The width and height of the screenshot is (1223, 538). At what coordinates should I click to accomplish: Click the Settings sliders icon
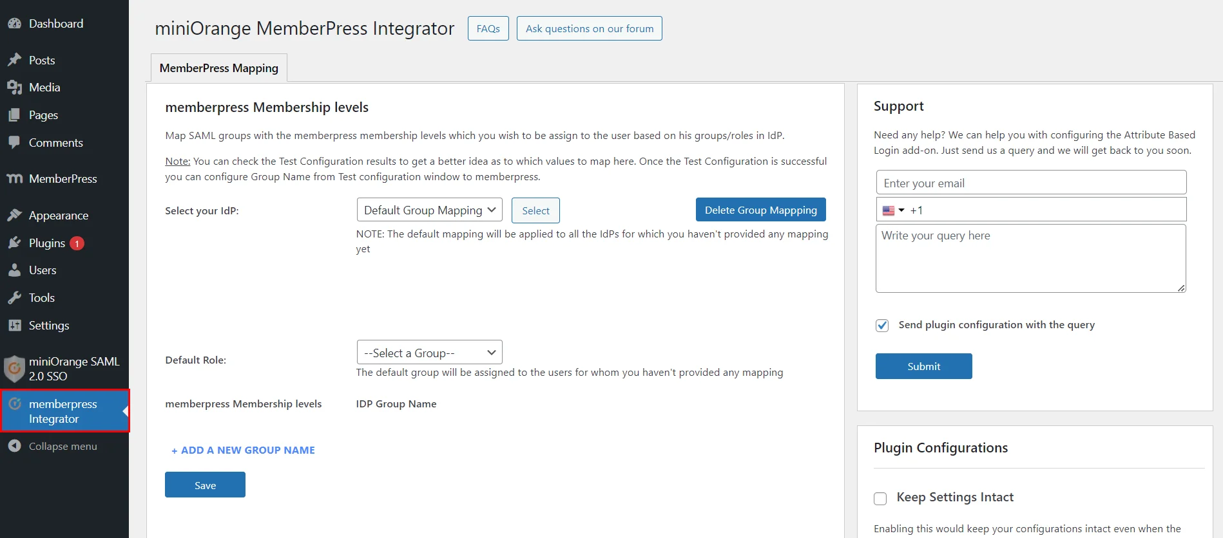(14, 325)
